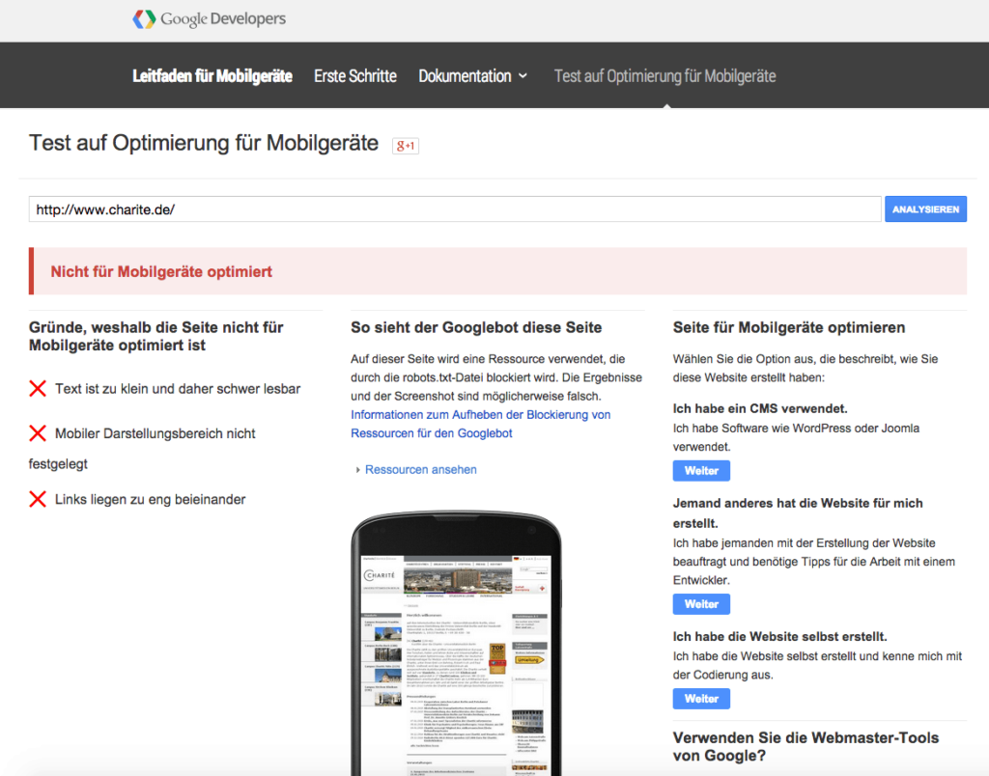Click the red X beside "Links liegen zu eng beieinander"
The width and height of the screenshot is (989, 776).
point(38,498)
